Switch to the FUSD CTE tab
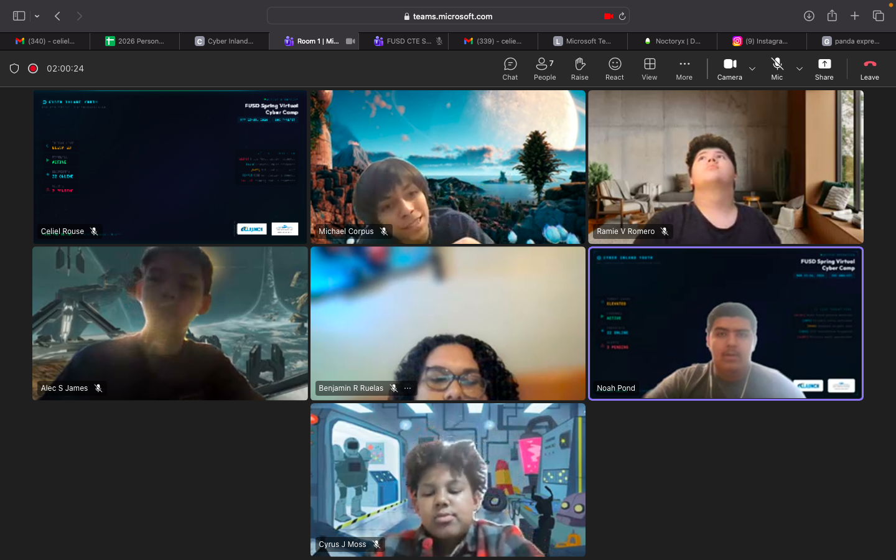896x560 pixels. pyautogui.click(x=408, y=41)
